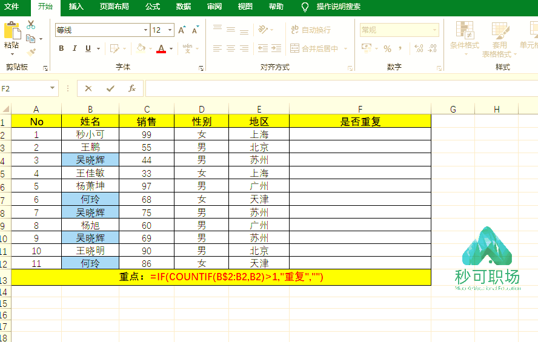Viewport: 538px width, 342px height.
Task: Toggle wrap text (自动换行)
Action: [x=311, y=30]
